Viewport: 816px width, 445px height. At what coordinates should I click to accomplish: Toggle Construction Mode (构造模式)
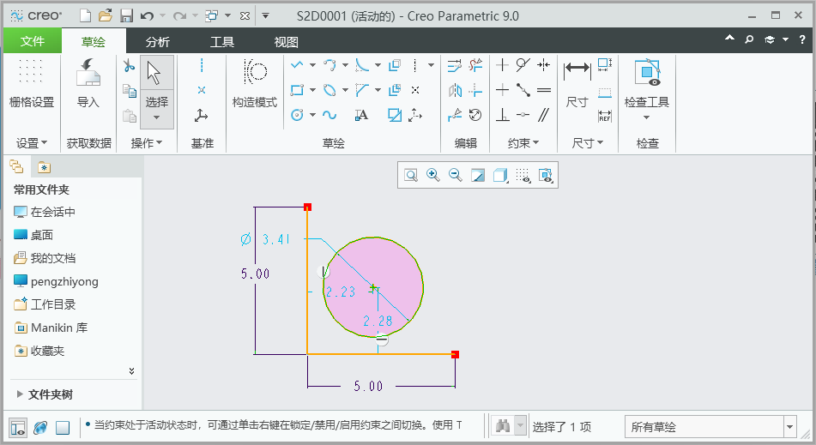coord(255,83)
